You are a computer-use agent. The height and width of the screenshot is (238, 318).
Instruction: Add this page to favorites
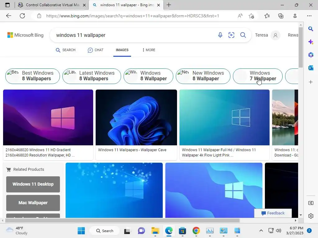tap(252, 16)
